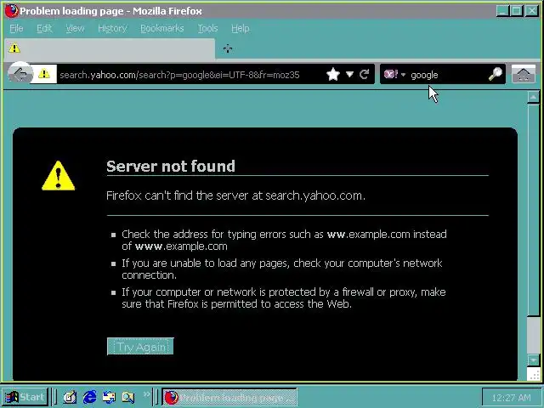The height and width of the screenshot is (408, 544).
Task: Open a new tab with the plus button
Action: tap(228, 48)
